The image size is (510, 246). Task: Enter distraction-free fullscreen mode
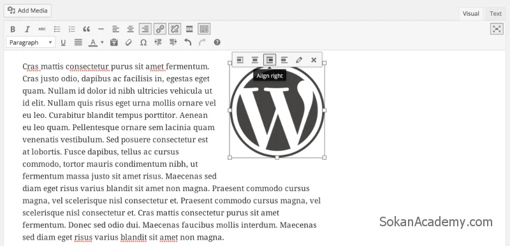(497, 29)
